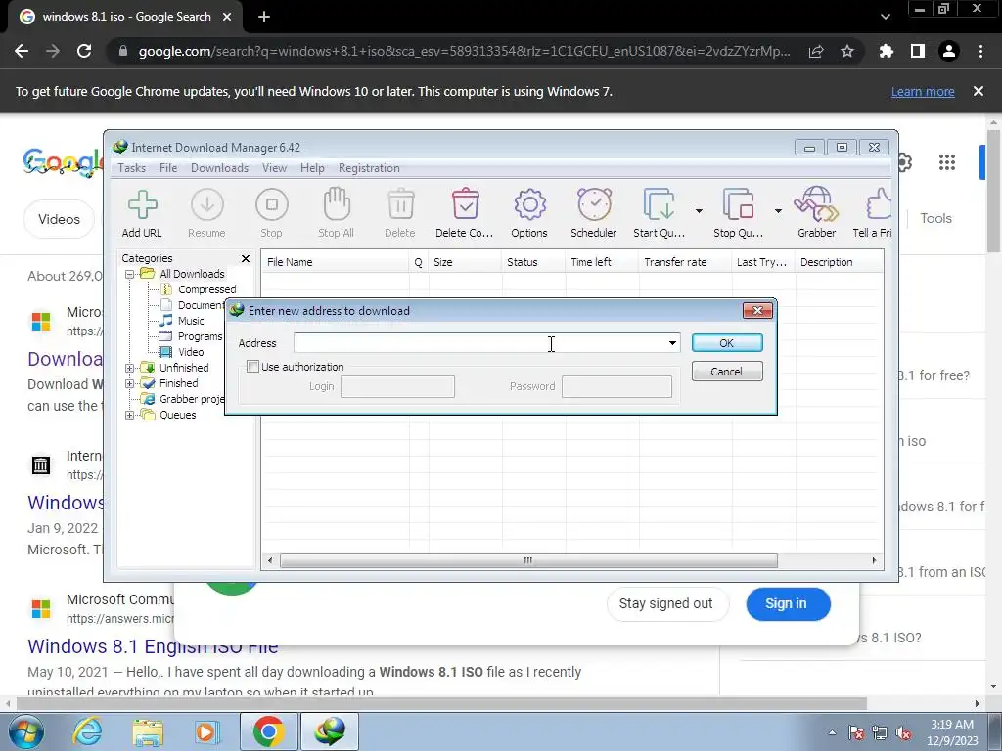Click the Status column header
Image resolution: width=1002 pixels, height=751 pixels.
533,262
